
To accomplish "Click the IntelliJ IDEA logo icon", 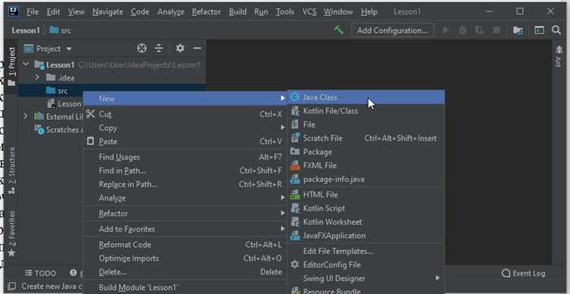I will coord(14,11).
